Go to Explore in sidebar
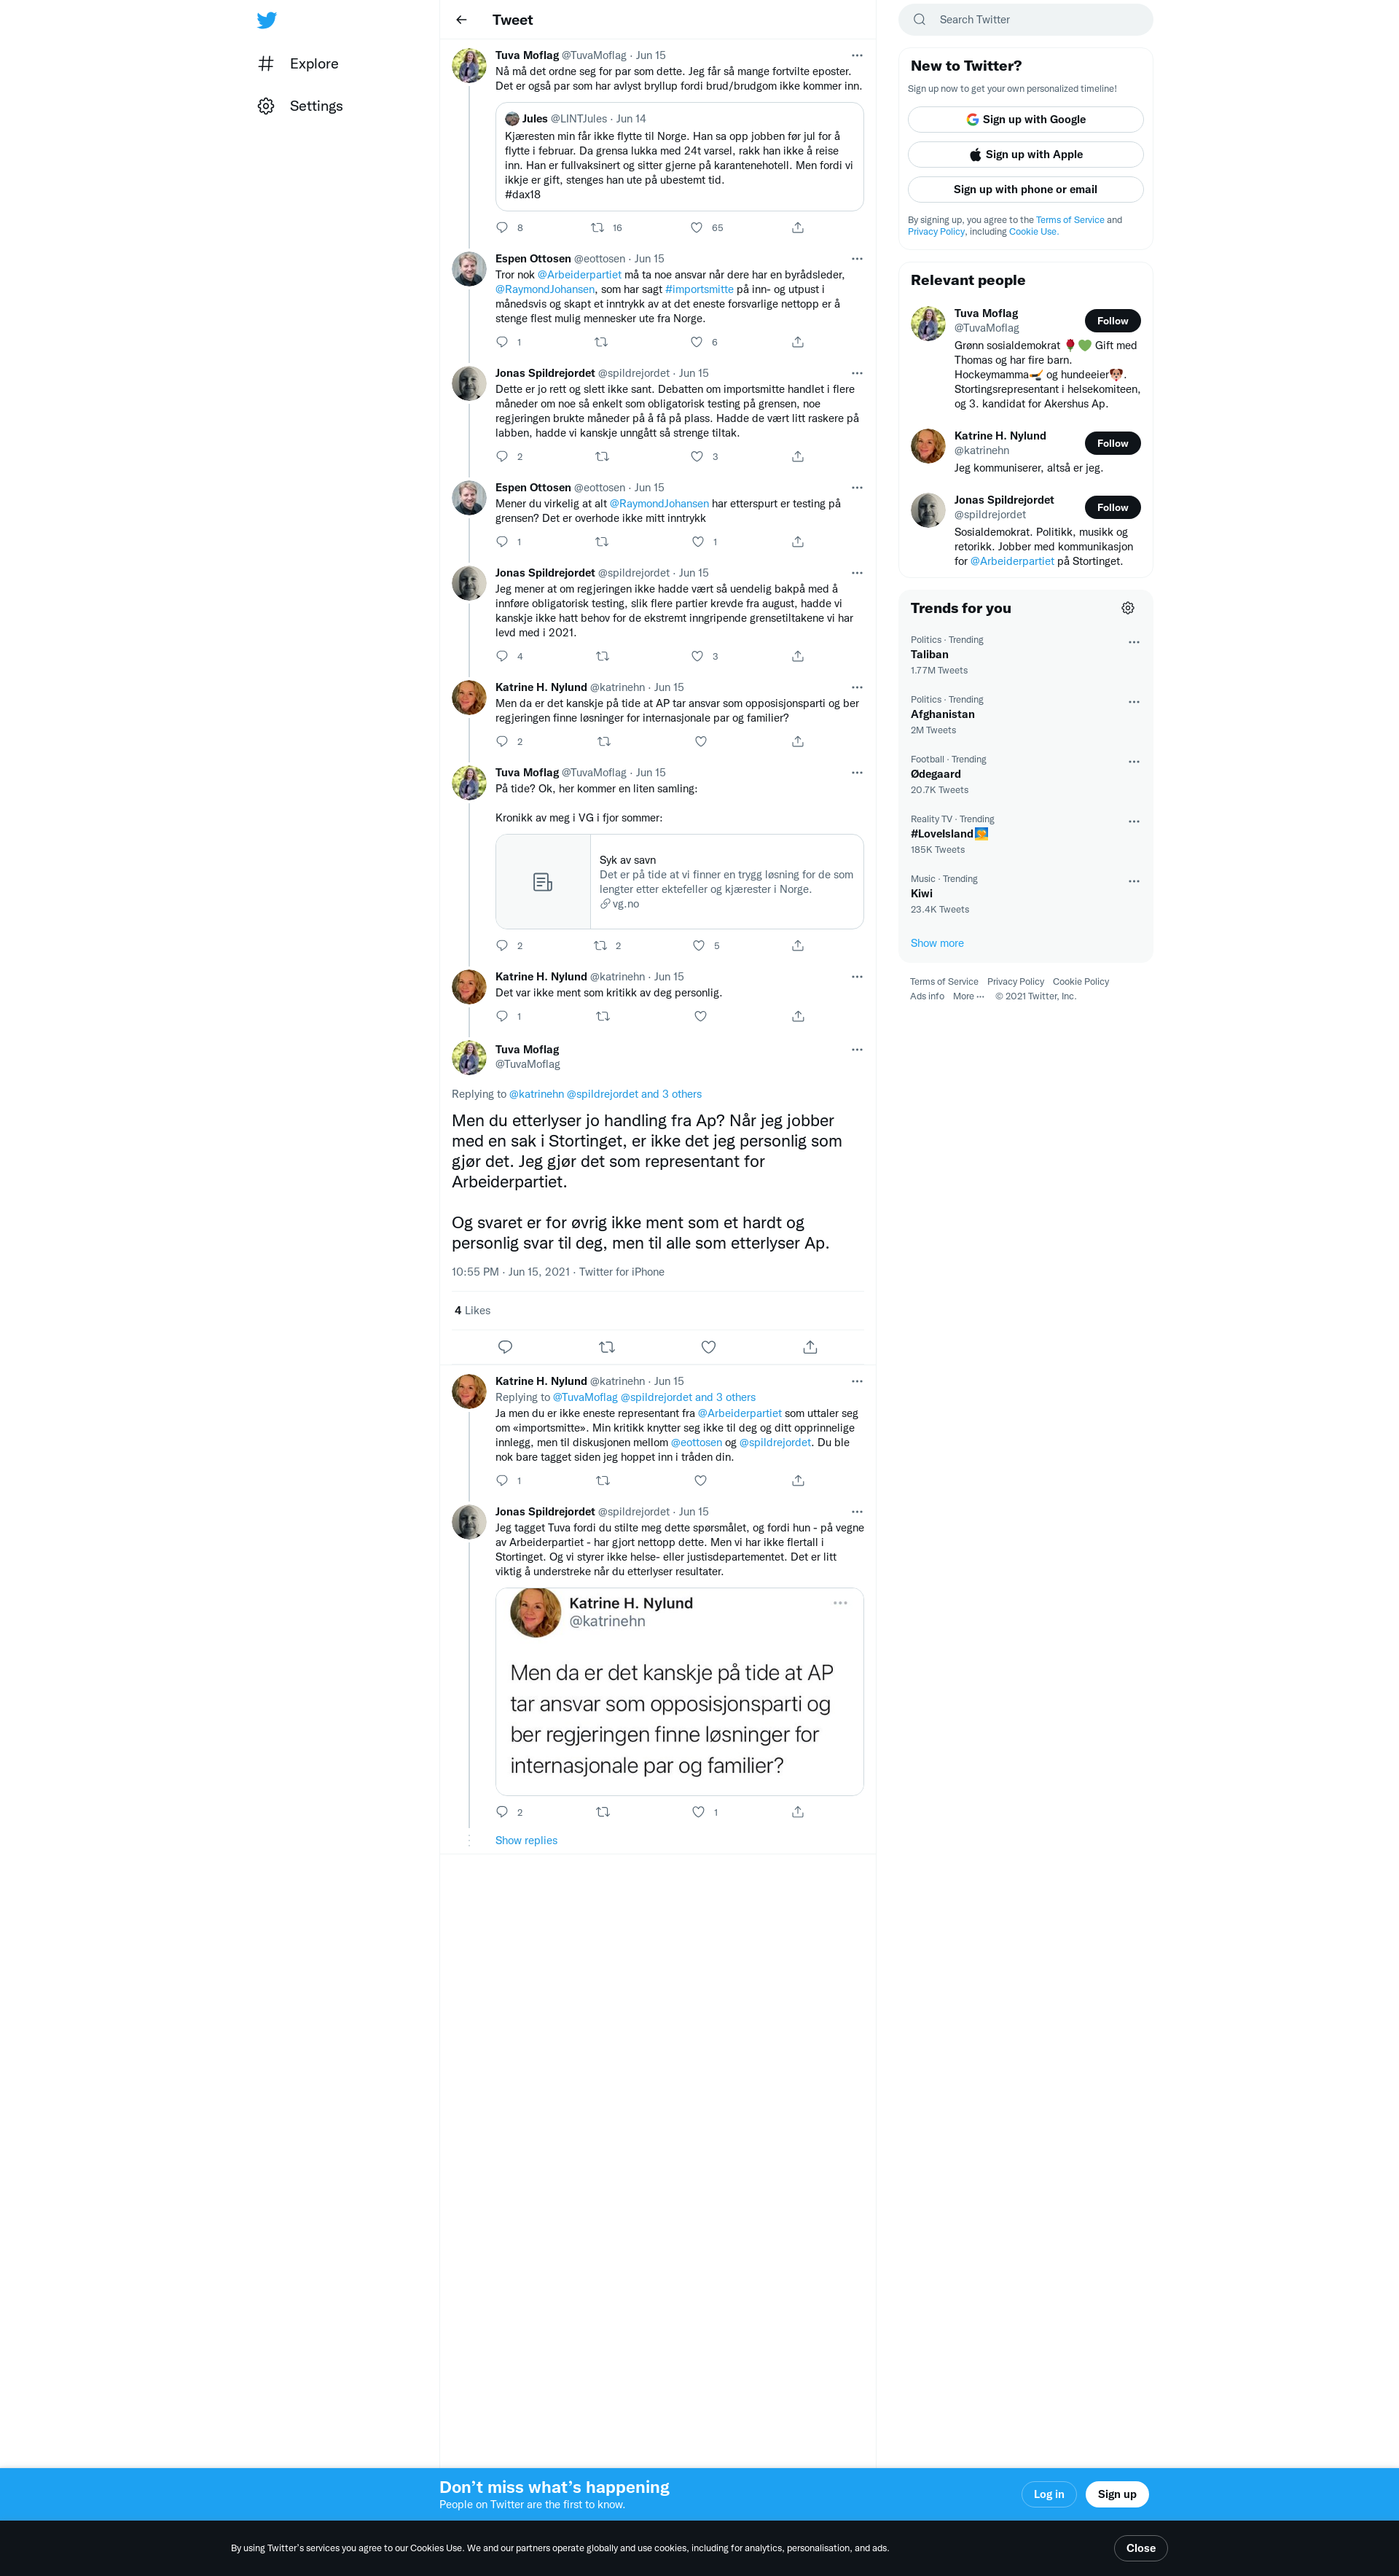The height and width of the screenshot is (2576, 1399). pyautogui.click(x=299, y=64)
